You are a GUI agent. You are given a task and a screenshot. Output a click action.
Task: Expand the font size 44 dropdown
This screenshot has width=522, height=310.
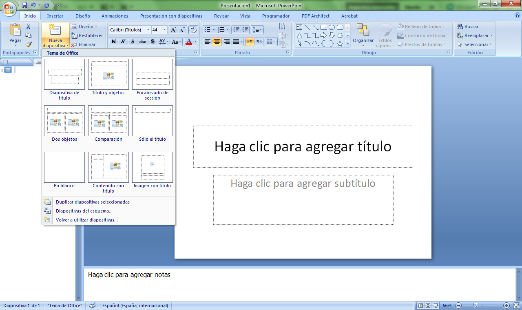coord(164,30)
